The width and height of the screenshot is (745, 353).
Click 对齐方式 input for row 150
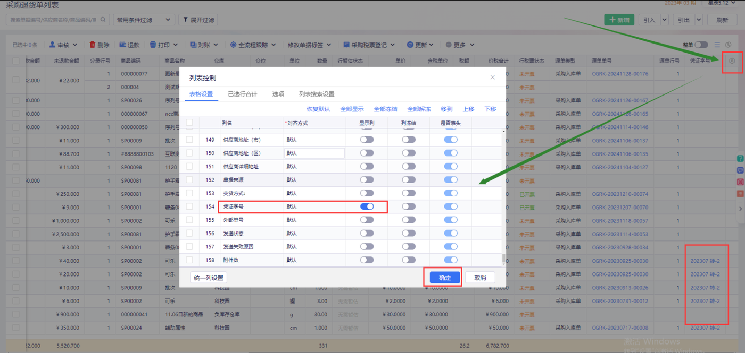tap(314, 153)
